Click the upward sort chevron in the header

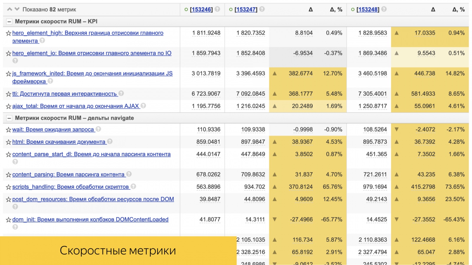pyautogui.click(x=9, y=9)
